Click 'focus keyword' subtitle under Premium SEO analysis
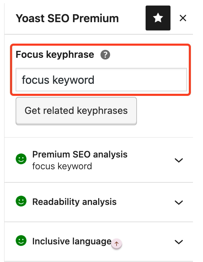 point(62,166)
